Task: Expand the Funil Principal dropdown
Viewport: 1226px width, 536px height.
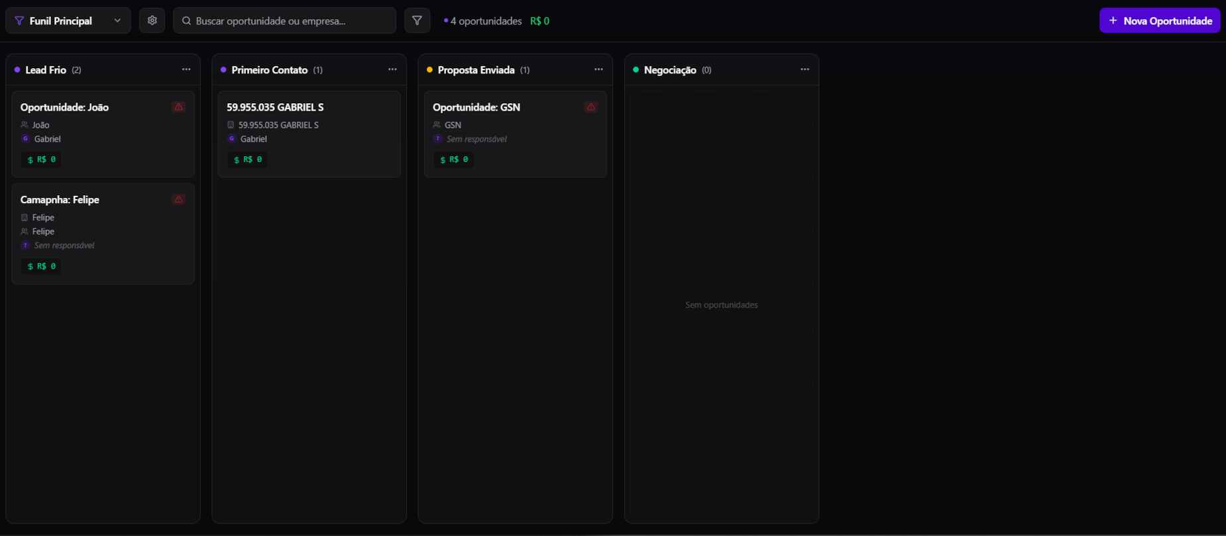Action: click(x=68, y=21)
